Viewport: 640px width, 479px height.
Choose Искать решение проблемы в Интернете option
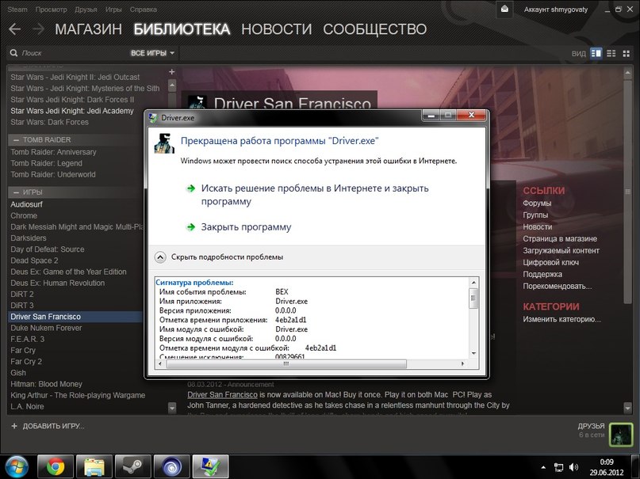tap(315, 195)
